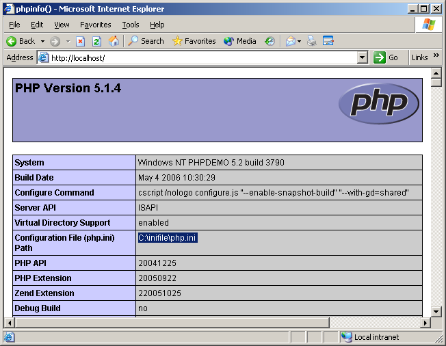
Task: Click the Print icon in toolbar
Action: (x=312, y=41)
